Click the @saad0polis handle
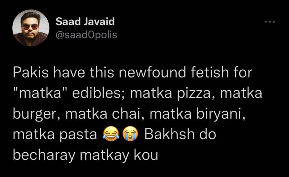 click(86, 35)
